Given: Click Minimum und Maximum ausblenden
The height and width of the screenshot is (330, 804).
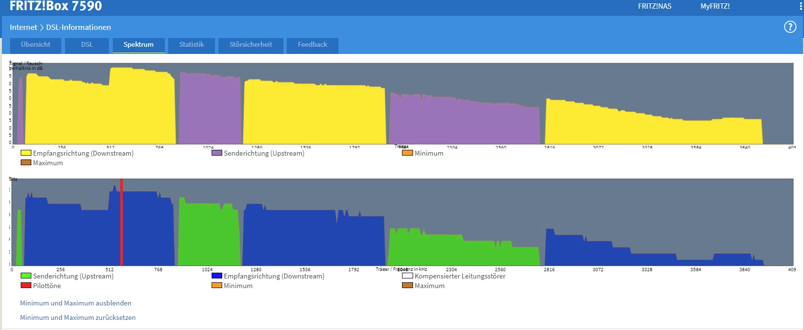Looking at the screenshot, I should pyautogui.click(x=76, y=303).
